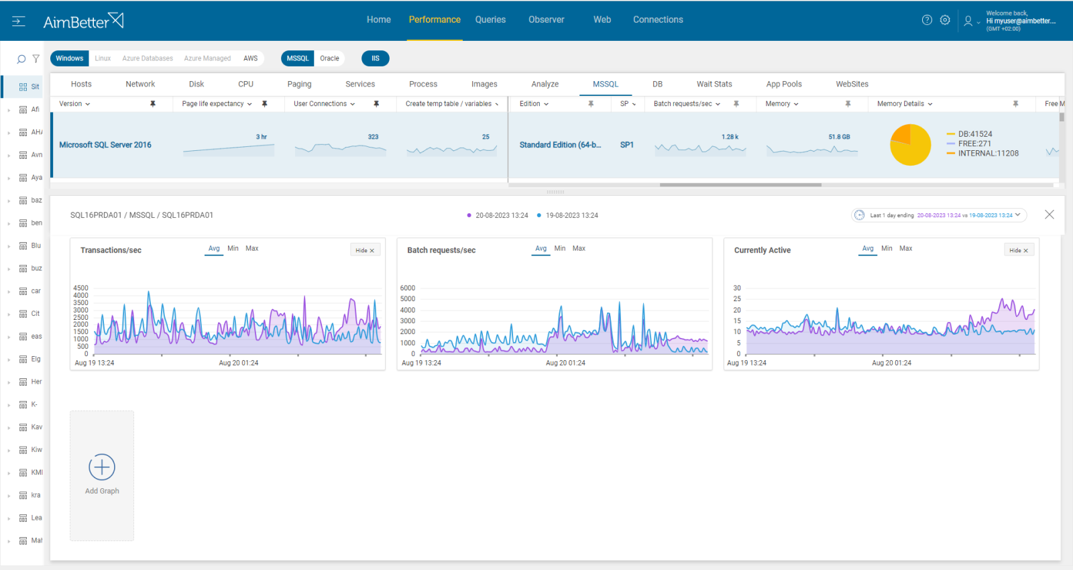Screen dimensions: 1073x570
Task: Open the Last 1 day date range dropdown
Action: click(939, 215)
